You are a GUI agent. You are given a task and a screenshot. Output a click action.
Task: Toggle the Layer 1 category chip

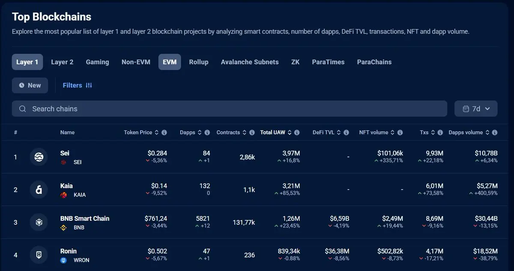(x=27, y=62)
